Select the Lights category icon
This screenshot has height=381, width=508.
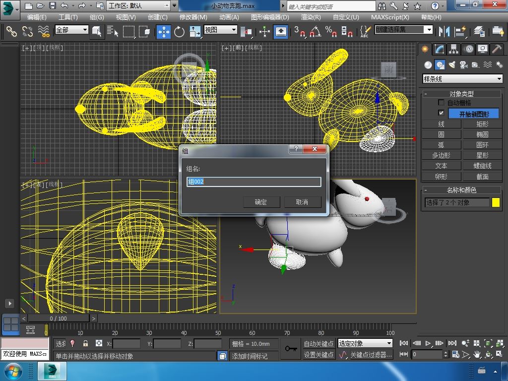[x=452, y=65]
